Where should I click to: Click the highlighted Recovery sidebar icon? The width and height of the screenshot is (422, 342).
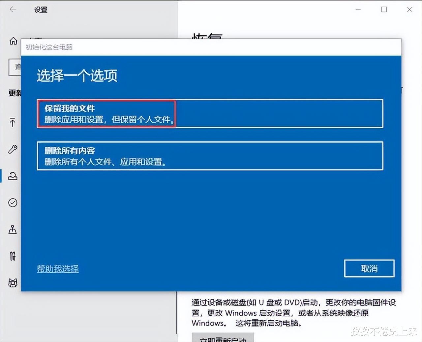point(13,176)
